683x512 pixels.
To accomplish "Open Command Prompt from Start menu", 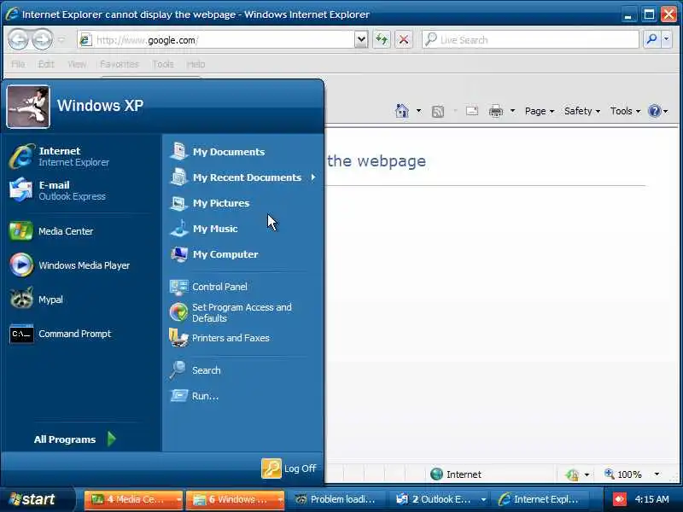I will coord(80,334).
